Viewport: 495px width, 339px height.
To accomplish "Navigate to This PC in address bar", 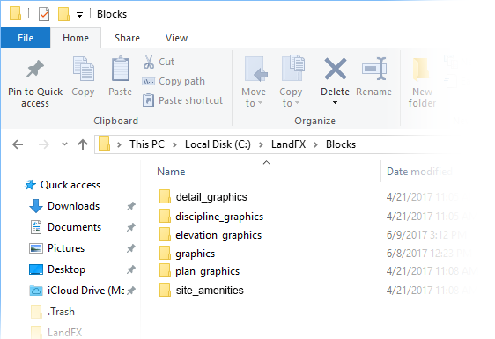I will [147, 144].
